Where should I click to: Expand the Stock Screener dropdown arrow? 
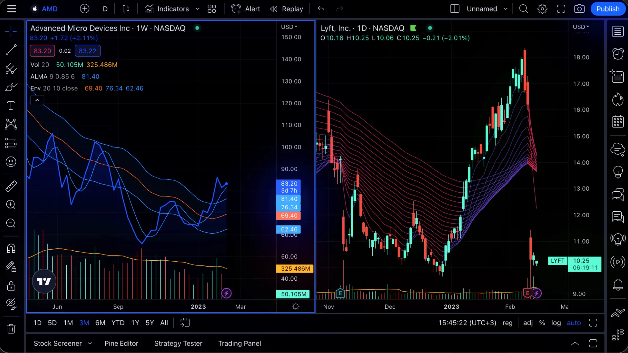pos(90,343)
